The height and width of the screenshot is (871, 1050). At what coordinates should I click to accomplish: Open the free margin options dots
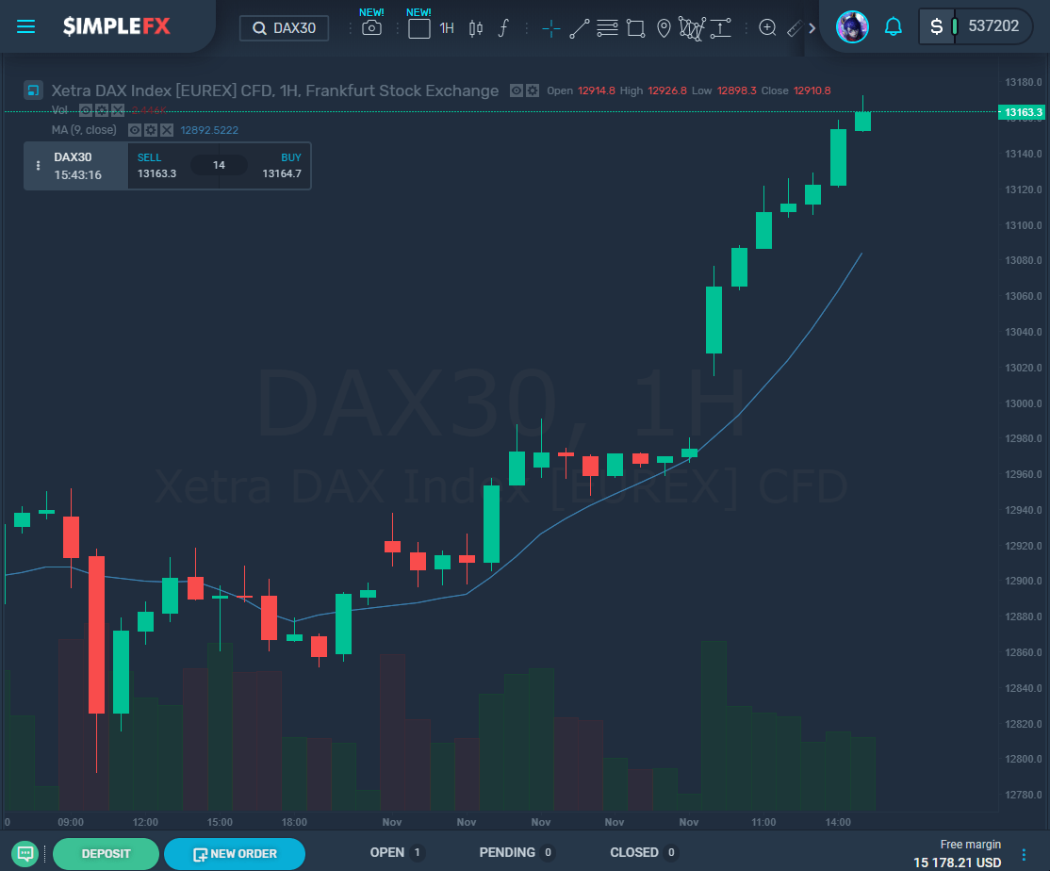(x=1024, y=854)
